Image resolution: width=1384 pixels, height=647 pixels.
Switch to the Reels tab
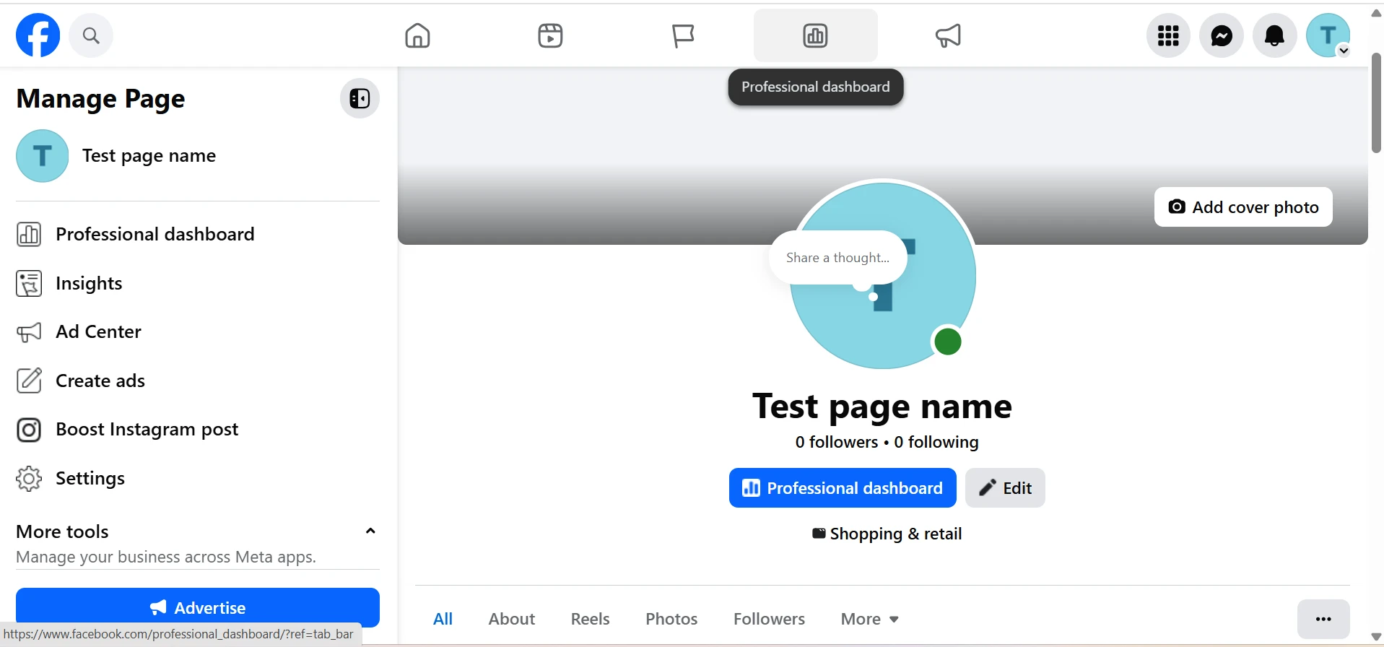tap(590, 619)
